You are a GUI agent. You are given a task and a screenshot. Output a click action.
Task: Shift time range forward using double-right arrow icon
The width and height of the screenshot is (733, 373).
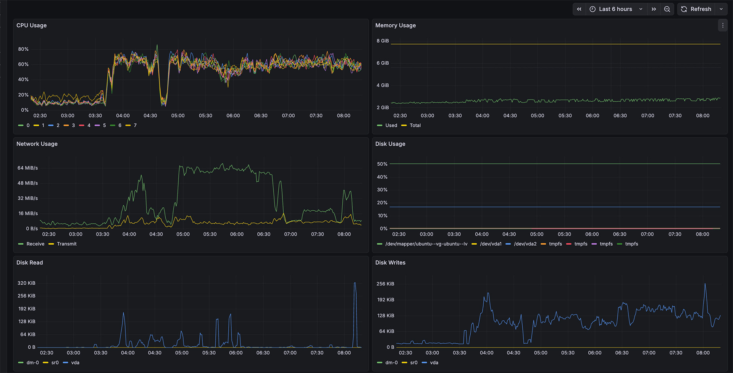(654, 9)
